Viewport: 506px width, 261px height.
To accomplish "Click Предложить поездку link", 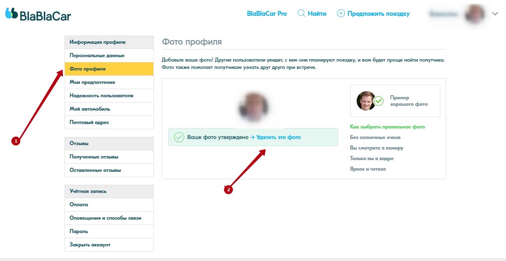I will [x=379, y=13].
